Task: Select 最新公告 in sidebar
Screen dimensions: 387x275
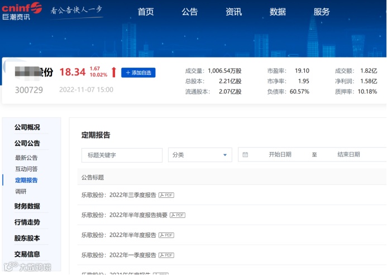Action: point(26,158)
